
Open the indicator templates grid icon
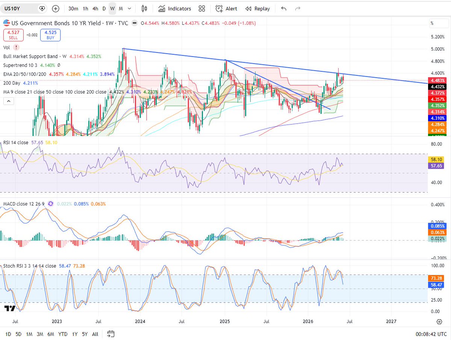pyautogui.click(x=202, y=8)
